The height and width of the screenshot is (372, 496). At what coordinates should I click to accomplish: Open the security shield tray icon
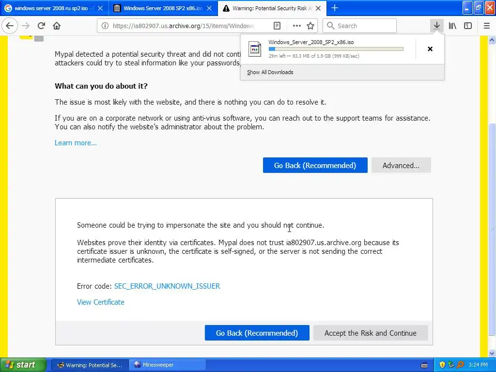442,365
